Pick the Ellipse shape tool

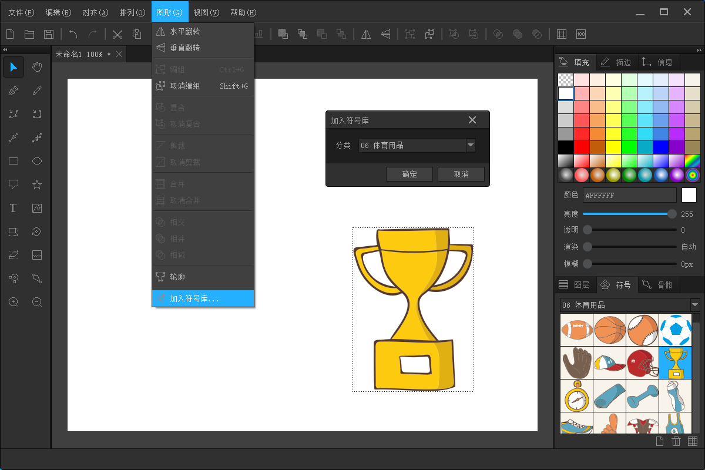37,161
